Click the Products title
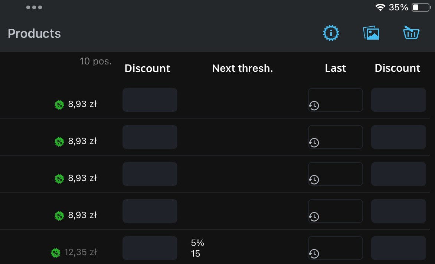This screenshot has width=435, height=264. (x=34, y=33)
